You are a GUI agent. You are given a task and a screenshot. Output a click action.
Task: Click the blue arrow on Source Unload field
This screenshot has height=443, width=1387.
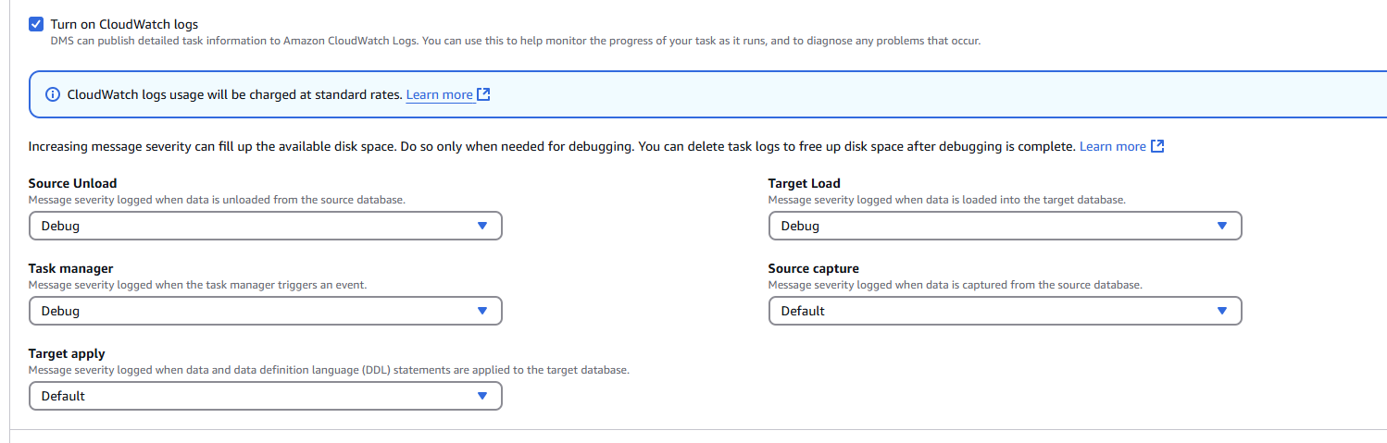click(x=481, y=226)
